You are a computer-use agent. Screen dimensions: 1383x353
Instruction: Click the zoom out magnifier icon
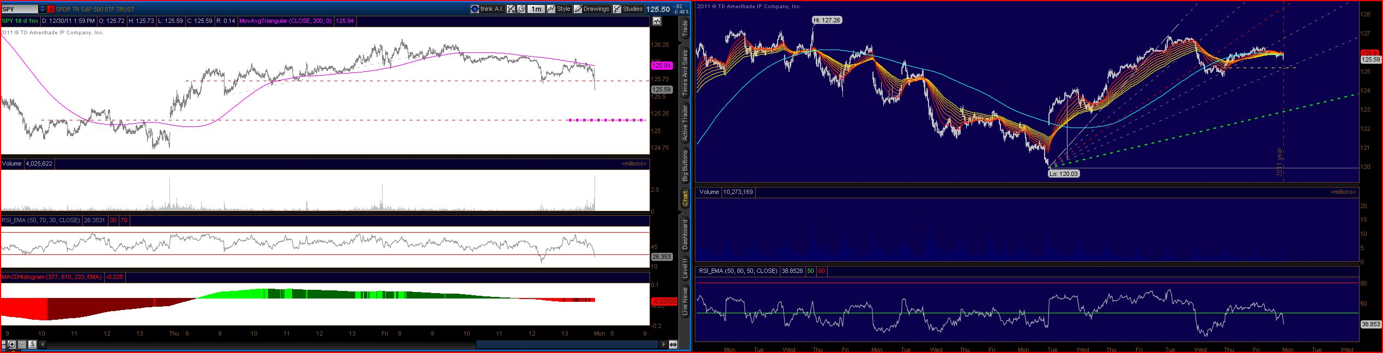click(x=22, y=344)
